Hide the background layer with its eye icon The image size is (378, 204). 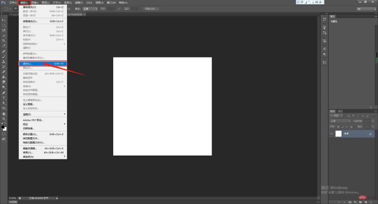tap(332, 134)
